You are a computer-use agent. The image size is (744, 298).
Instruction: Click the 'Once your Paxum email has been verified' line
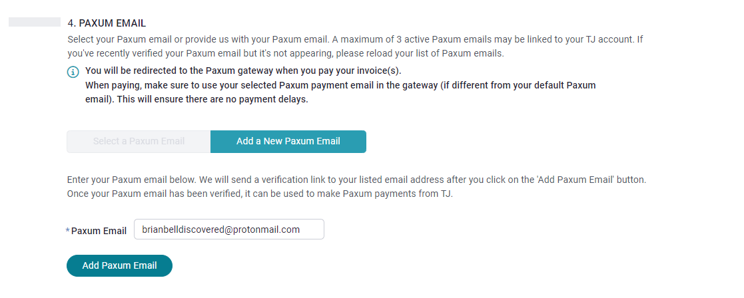pos(260,194)
